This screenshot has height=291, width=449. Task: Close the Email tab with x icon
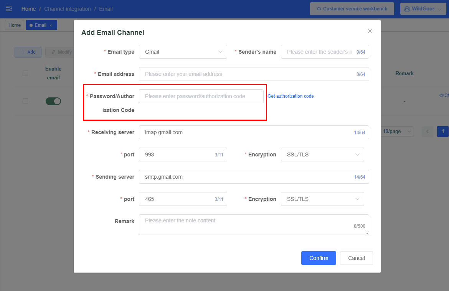click(51, 26)
